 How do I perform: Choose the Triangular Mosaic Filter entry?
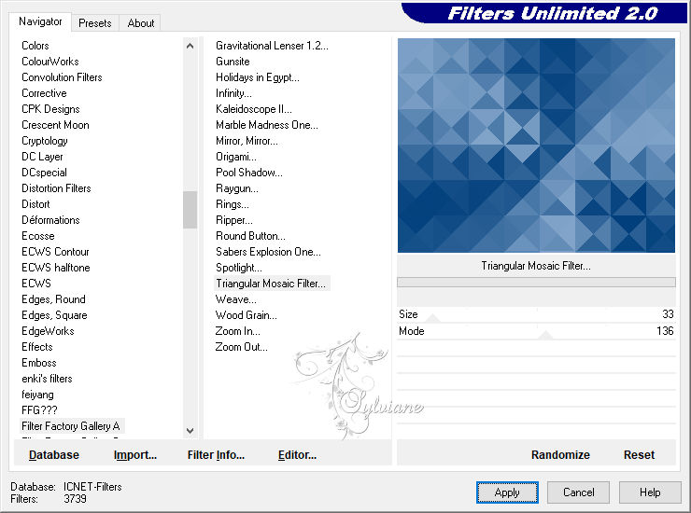[x=271, y=284]
